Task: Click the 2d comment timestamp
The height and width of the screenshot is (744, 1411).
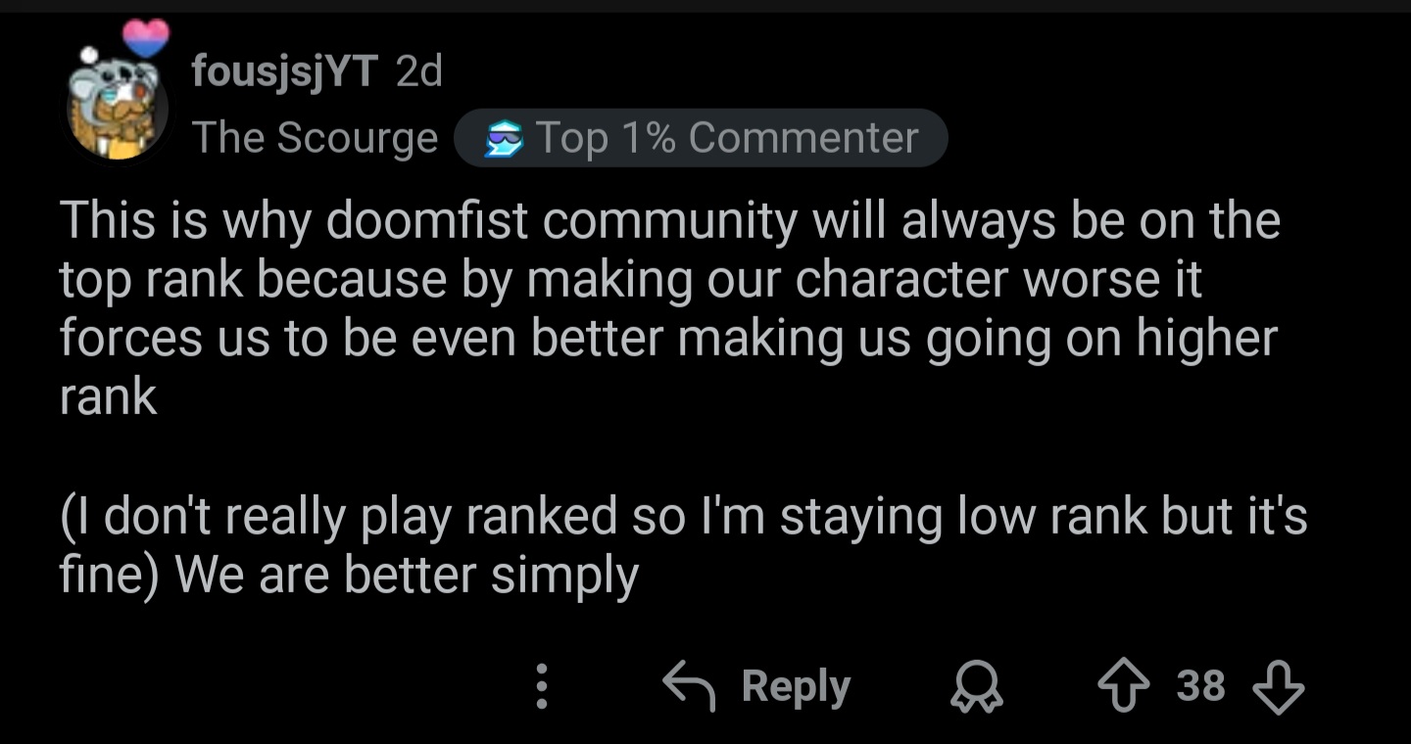Action: [419, 70]
